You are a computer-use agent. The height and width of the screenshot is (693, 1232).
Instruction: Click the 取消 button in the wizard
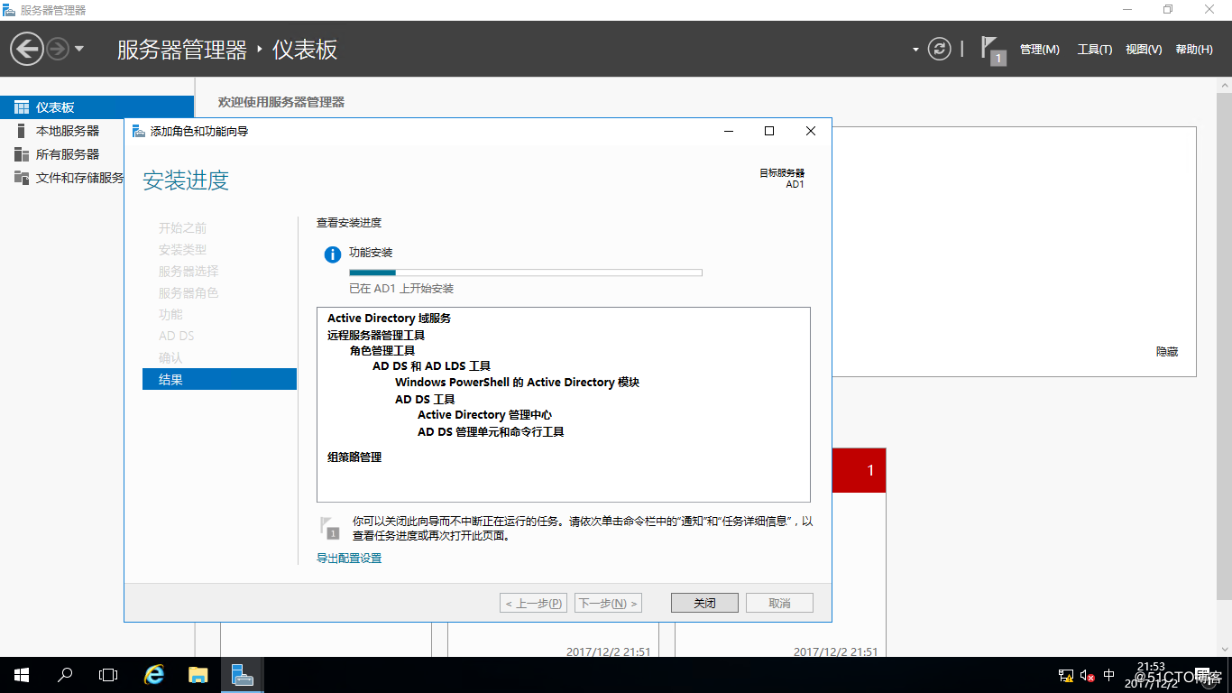point(779,603)
